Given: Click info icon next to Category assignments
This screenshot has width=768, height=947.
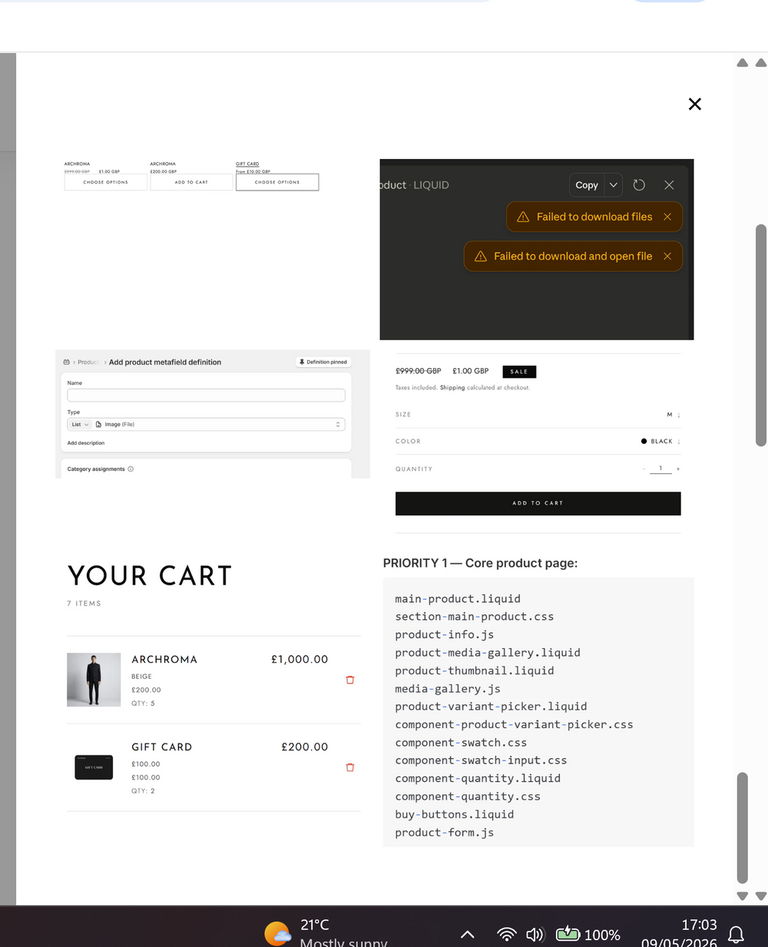Looking at the screenshot, I should [131, 469].
